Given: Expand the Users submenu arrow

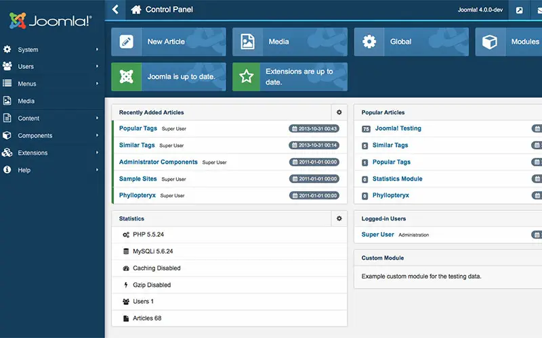Looking at the screenshot, I should tap(97, 66).
